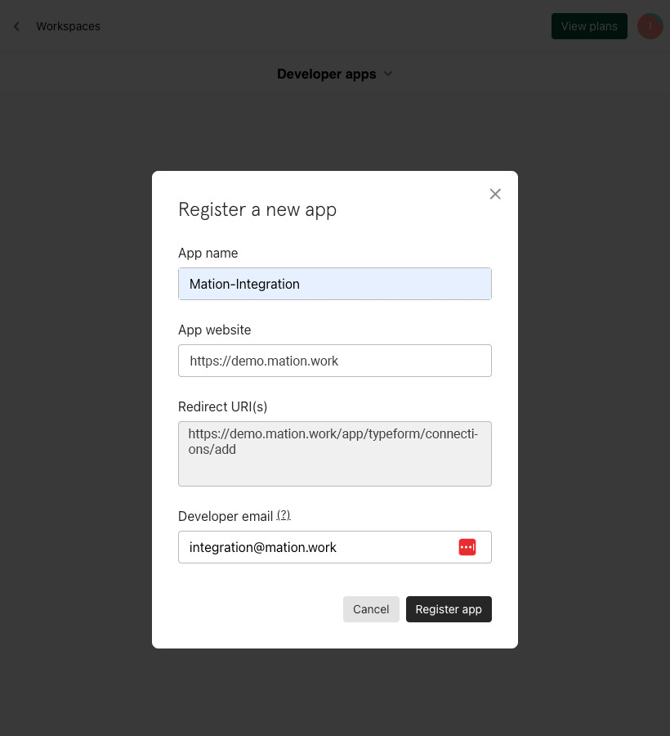The width and height of the screenshot is (670, 736).
Task: Click the Developer email label
Action: tap(226, 516)
